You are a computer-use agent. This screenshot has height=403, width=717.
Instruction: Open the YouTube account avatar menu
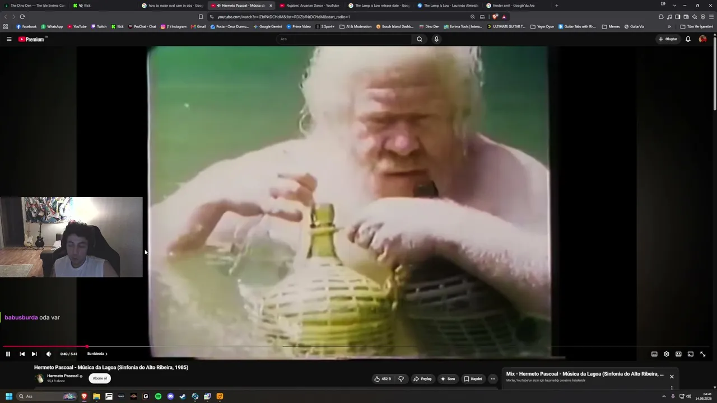tap(702, 39)
